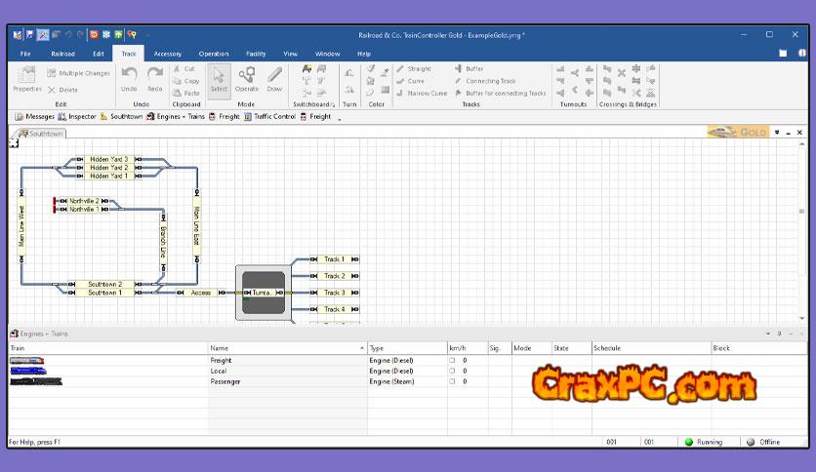Toggle the km/h checkbox for Passenger train

click(x=452, y=382)
